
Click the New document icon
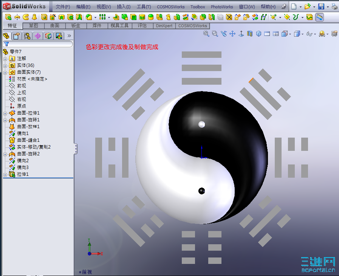click(x=294, y=6)
